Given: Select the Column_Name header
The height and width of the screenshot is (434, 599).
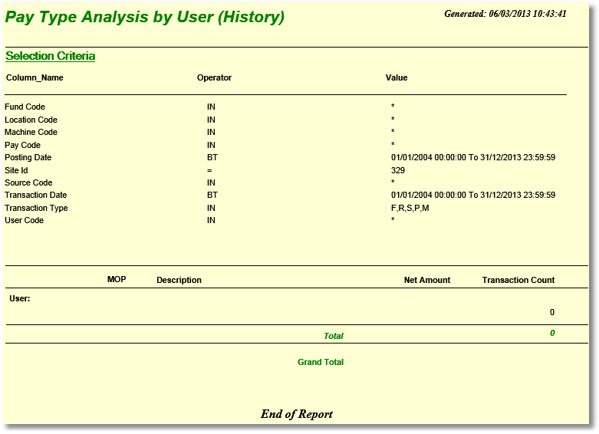Looking at the screenshot, I should (x=35, y=77).
